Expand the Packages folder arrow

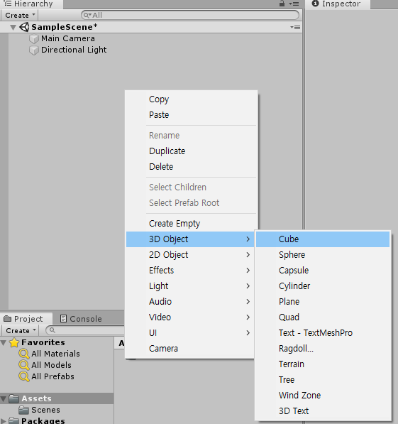(x=4, y=421)
